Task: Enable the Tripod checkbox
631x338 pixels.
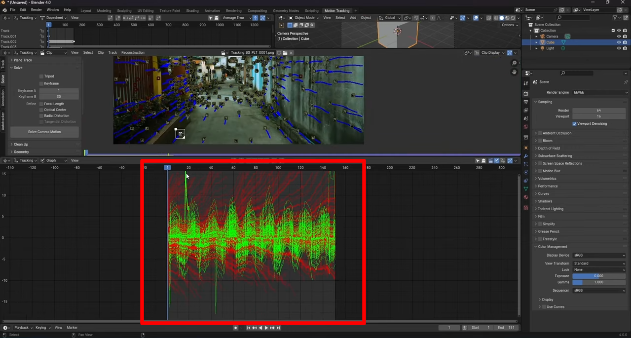Action: pos(41,76)
